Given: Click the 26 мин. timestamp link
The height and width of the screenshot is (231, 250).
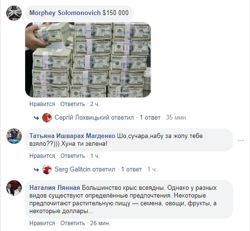Looking at the screenshot, I should pyautogui.click(x=100, y=223).
